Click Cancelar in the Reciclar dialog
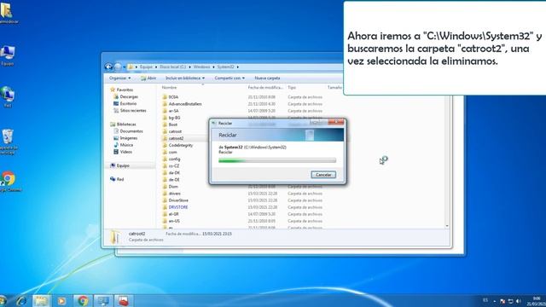 [x=323, y=175]
